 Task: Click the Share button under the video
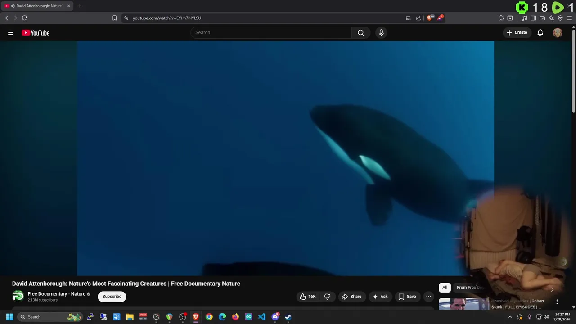(x=351, y=297)
